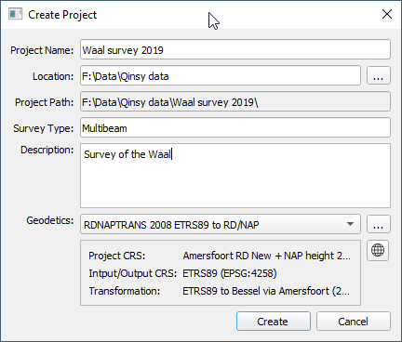Close the Create Project dialog
Image resolution: width=402 pixels, height=342 pixels.
pos(387,14)
